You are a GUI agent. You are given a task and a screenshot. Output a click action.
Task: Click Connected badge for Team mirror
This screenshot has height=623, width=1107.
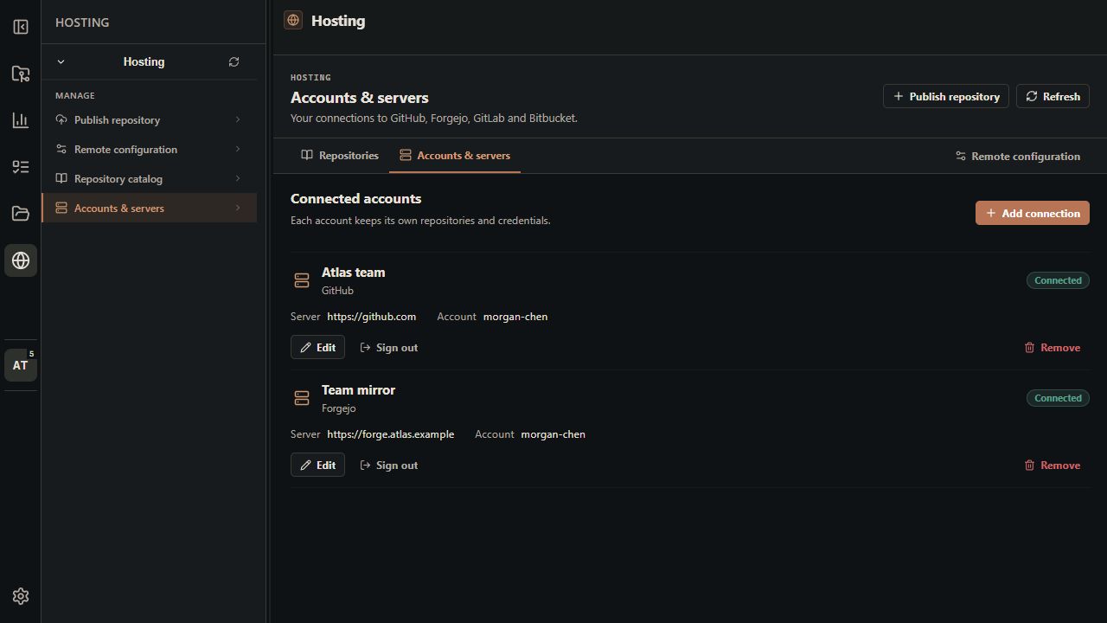tap(1058, 398)
